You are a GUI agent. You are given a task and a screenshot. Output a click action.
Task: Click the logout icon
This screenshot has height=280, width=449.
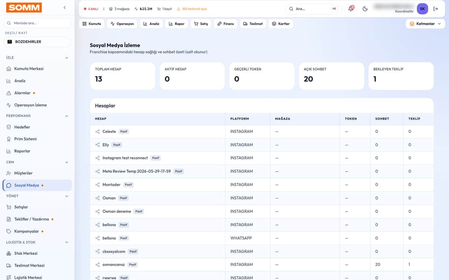coord(436,9)
